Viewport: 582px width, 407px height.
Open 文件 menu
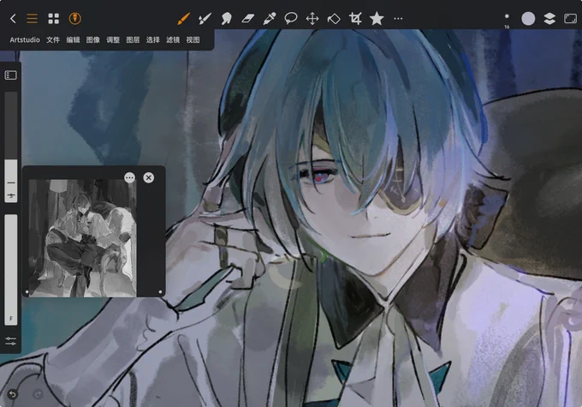pyautogui.click(x=53, y=39)
